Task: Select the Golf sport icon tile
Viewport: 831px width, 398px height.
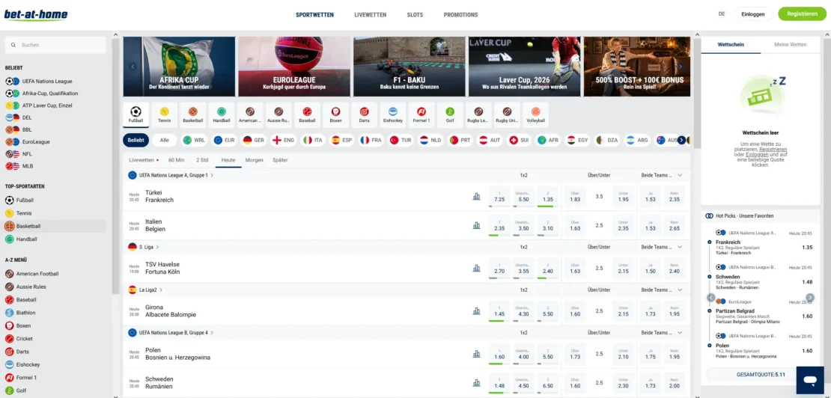Action: pyautogui.click(x=450, y=115)
